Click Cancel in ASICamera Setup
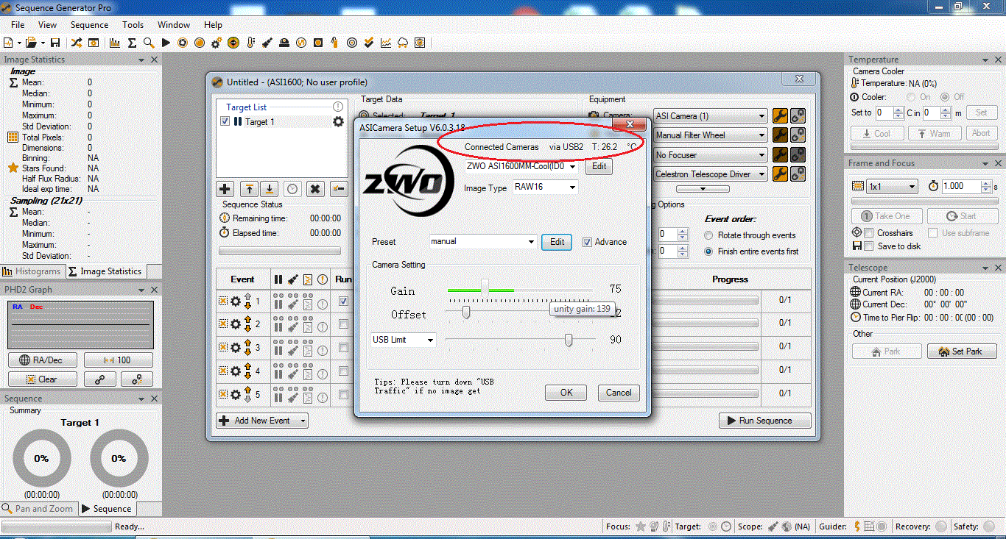 coord(619,393)
